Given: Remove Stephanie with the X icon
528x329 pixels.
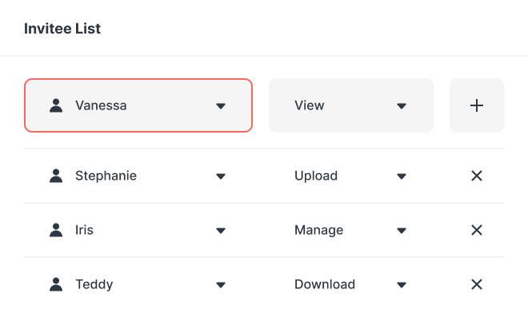Looking at the screenshot, I should click(477, 176).
